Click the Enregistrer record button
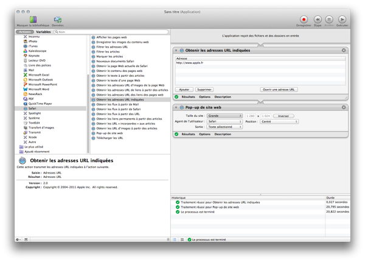The image size is (365, 262). pyautogui.click(x=303, y=19)
